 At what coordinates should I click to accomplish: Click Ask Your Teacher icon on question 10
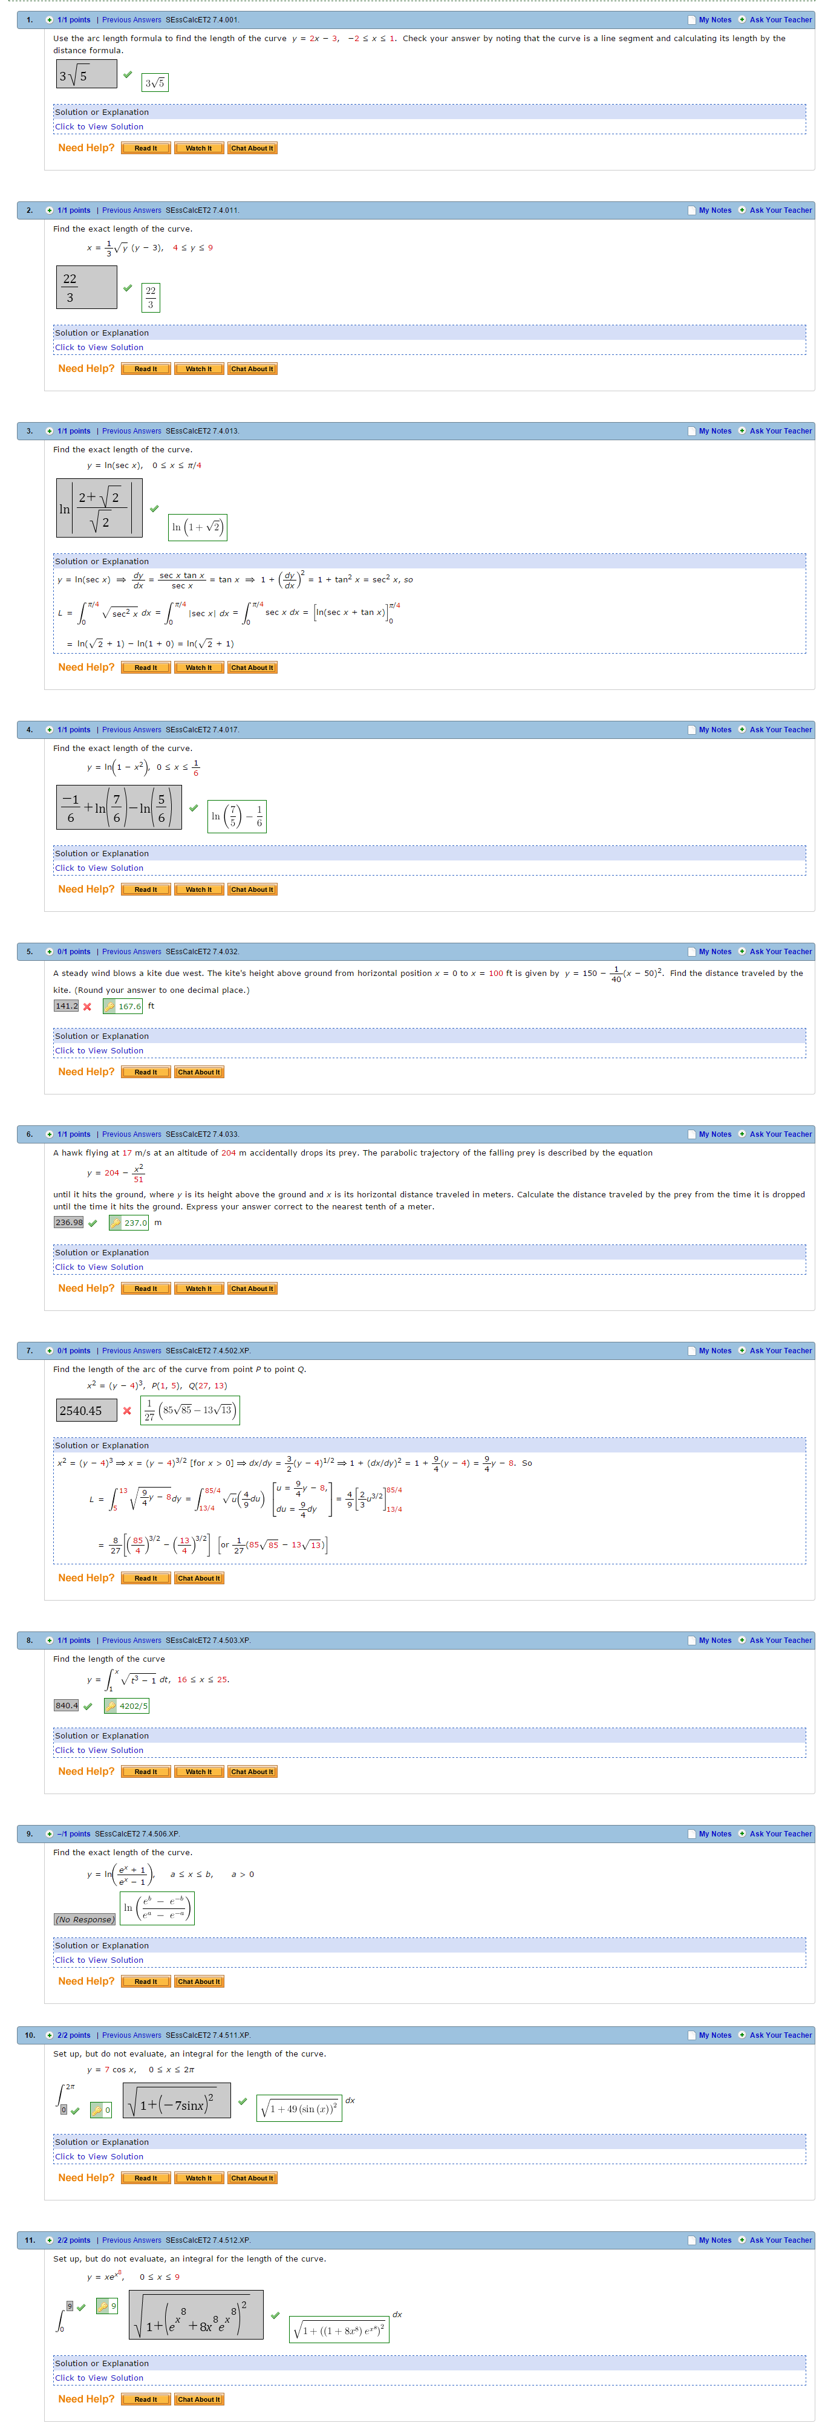pyautogui.click(x=742, y=2035)
